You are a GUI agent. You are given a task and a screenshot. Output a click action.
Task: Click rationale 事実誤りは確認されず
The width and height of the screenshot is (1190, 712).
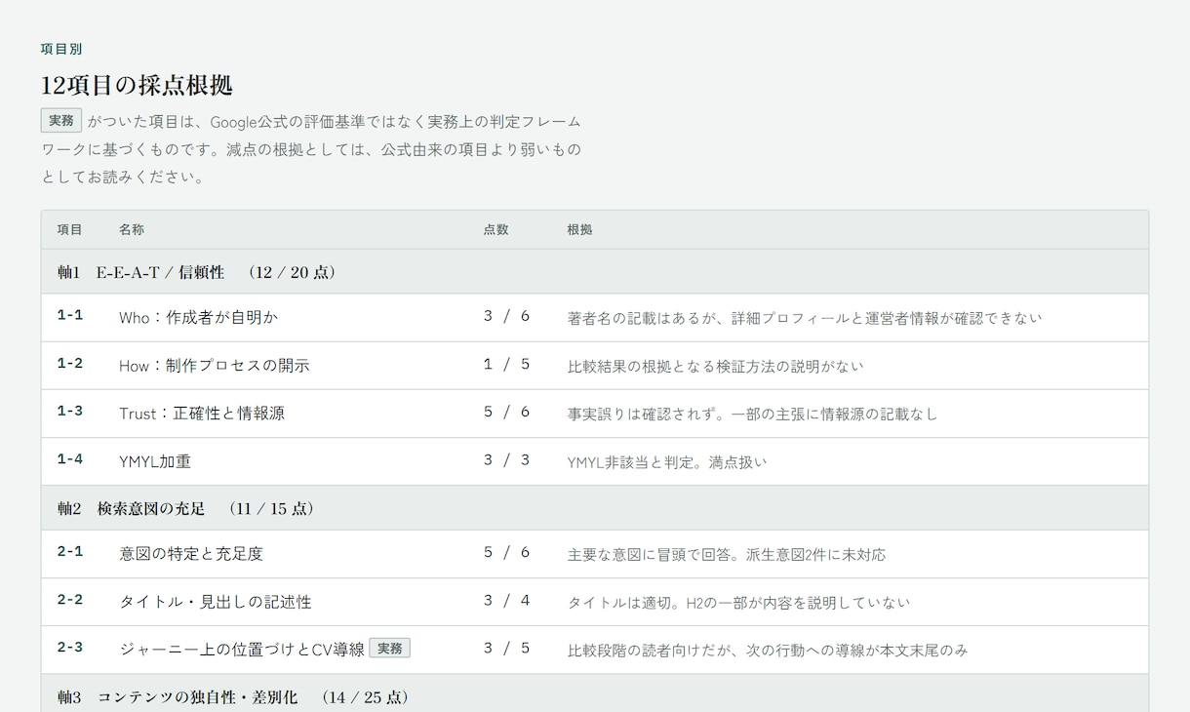coord(752,414)
